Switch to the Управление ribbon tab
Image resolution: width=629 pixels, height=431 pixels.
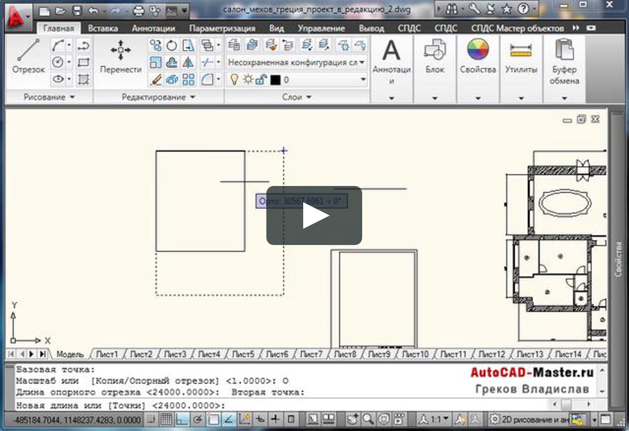[321, 28]
